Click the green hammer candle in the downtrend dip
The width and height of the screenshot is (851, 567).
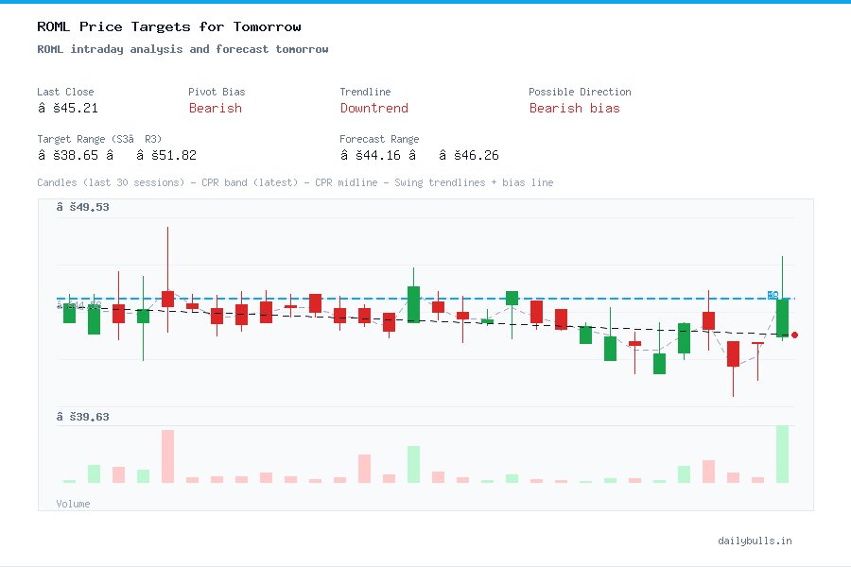(x=659, y=362)
